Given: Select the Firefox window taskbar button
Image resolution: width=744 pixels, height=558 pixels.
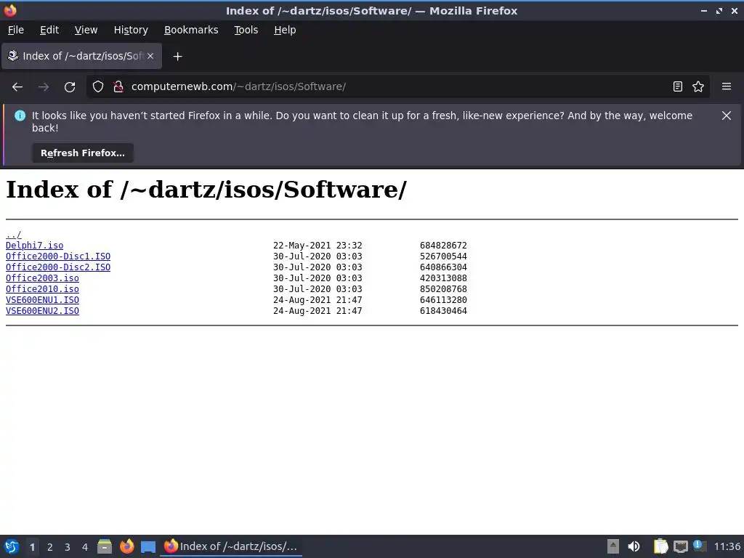Looking at the screenshot, I should [231, 546].
